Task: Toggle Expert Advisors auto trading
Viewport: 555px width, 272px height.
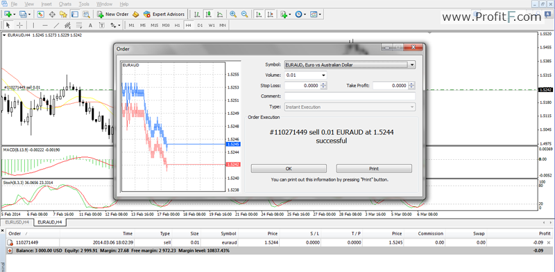Action: coord(164,15)
